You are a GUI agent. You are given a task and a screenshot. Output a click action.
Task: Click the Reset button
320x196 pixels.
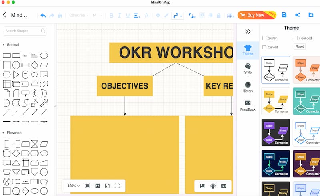pyautogui.click(x=300, y=46)
